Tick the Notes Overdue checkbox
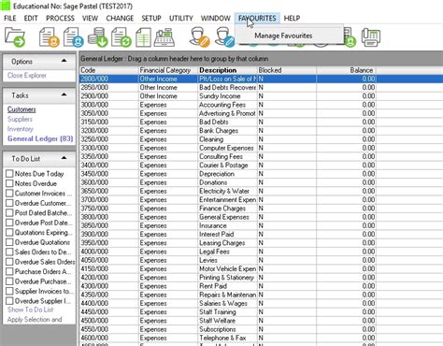443x346 pixels. (9, 183)
